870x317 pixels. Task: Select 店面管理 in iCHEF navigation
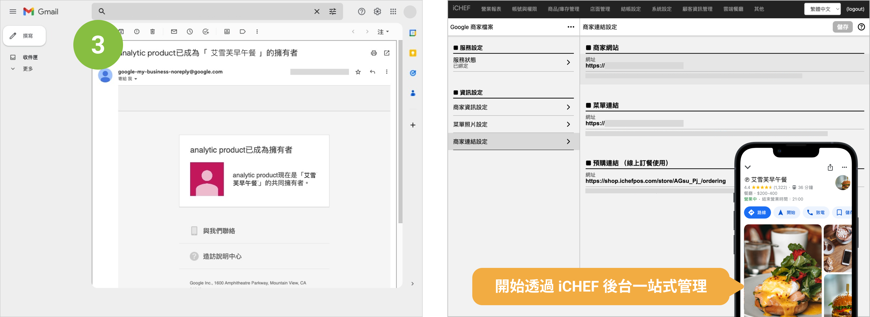(599, 9)
